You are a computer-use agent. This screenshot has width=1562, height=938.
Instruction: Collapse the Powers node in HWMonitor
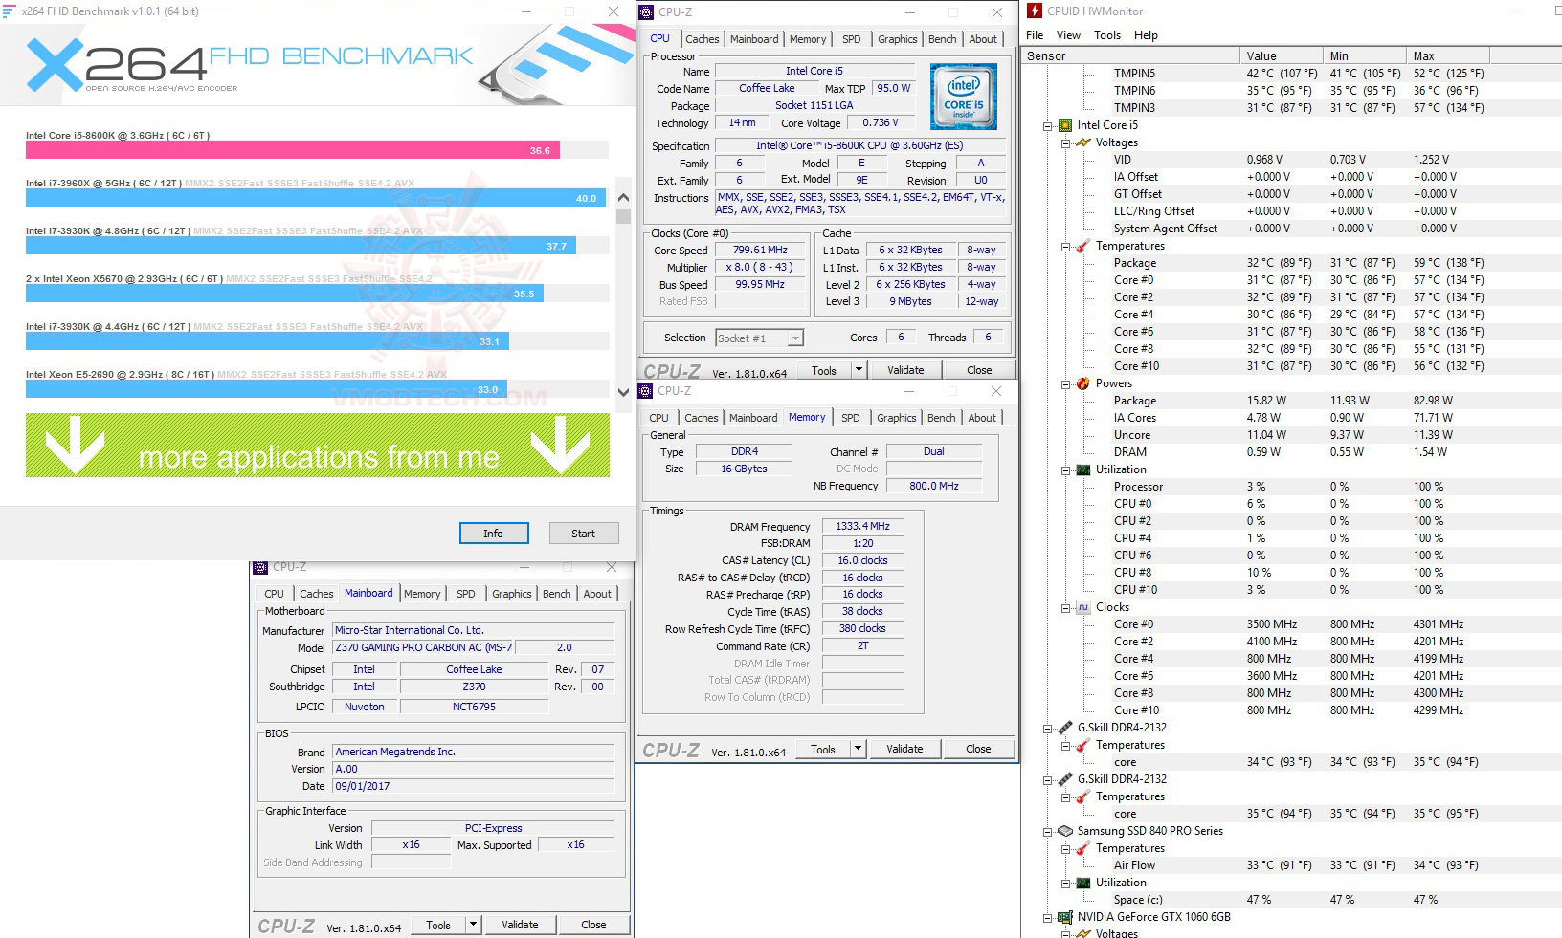1066,383
